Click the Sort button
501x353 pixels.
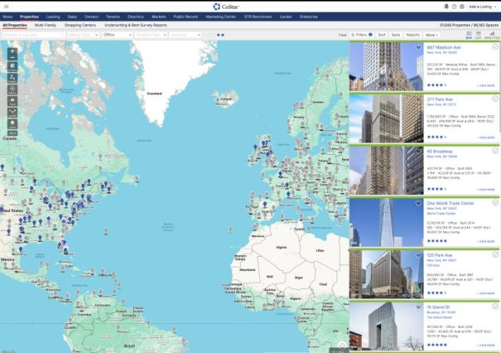[x=382, y=34]
